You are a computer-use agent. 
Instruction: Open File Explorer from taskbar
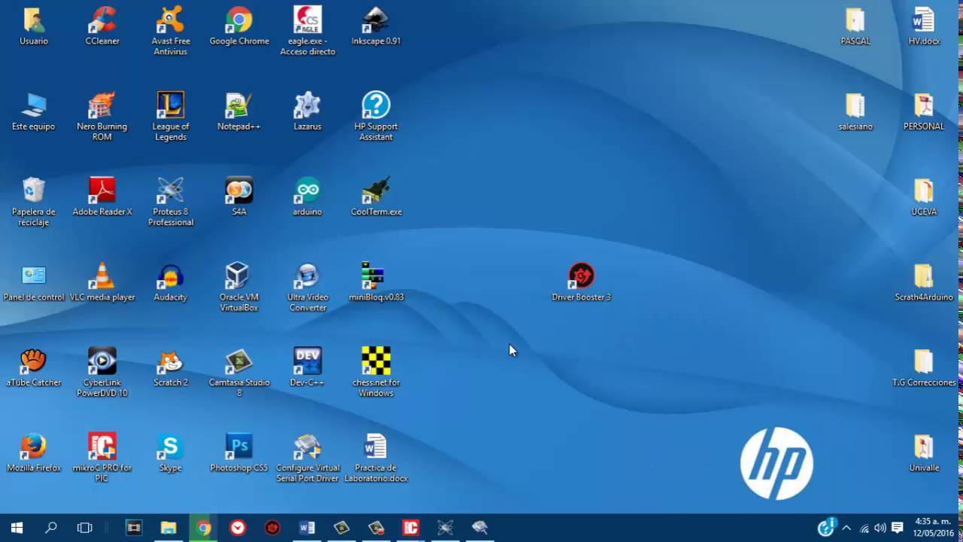(169, 528)
